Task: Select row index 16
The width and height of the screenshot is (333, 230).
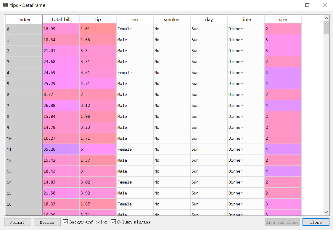Action: [x=24, y=204]
